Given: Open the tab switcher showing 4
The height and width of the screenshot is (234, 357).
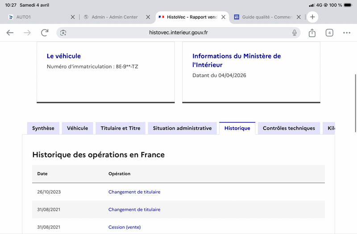Looking at the screenshot, I should coord(329,33).
